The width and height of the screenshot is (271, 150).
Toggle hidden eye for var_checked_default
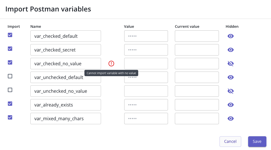point(231,36)
